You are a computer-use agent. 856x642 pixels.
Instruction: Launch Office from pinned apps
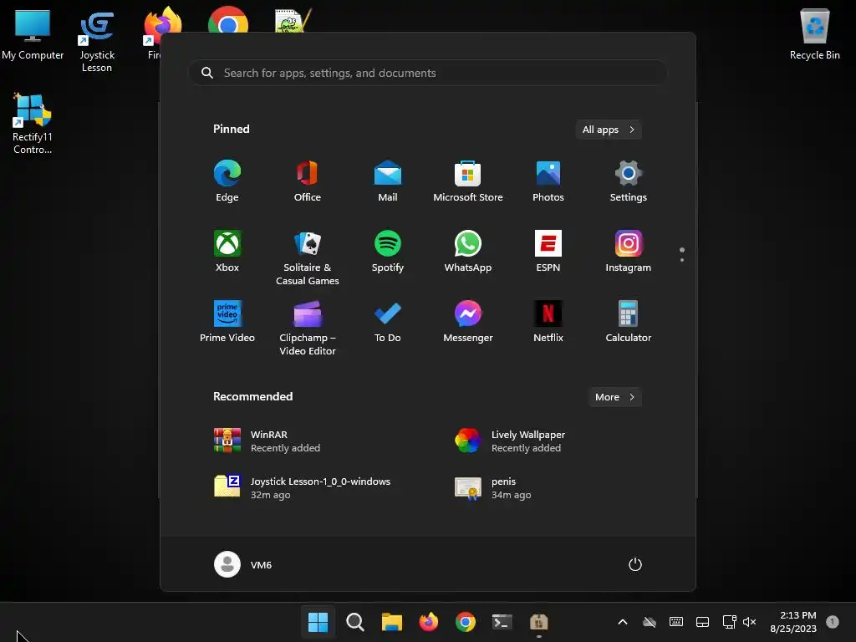click(x=308, y=181)
